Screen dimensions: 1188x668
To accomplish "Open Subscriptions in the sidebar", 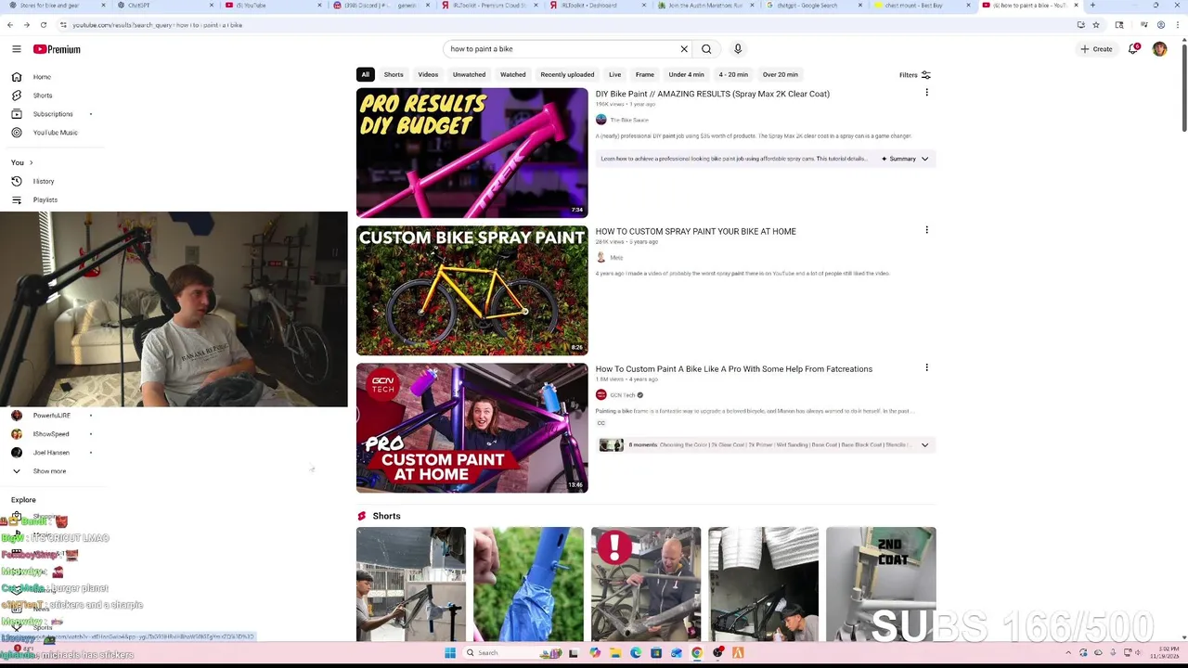I will (52, 114).
